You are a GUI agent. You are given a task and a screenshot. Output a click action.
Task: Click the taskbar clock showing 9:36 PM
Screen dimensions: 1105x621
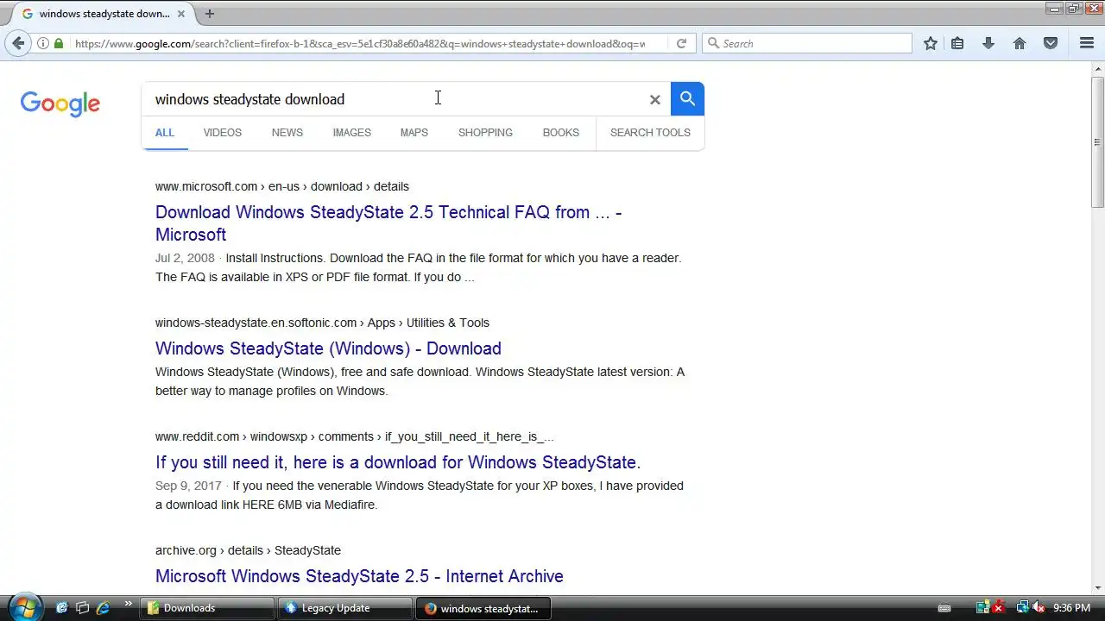pyautogui.click(x=1072, y=608)
